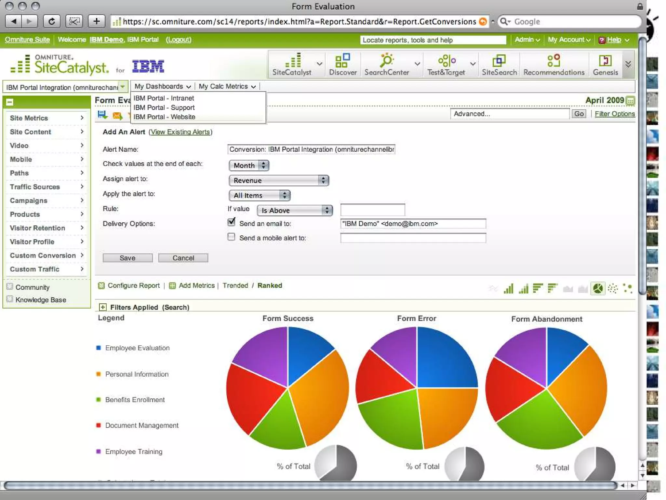The image size is (666, 500).
Task: Open the SiteCatalyst product icon
Action: pos(292,64)
